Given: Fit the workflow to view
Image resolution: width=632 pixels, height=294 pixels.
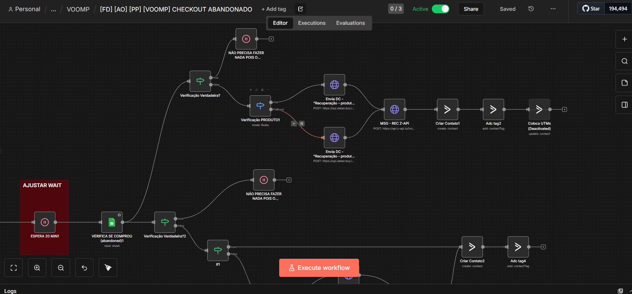Looking at the screenshot, I should click(x=14, y=268).
